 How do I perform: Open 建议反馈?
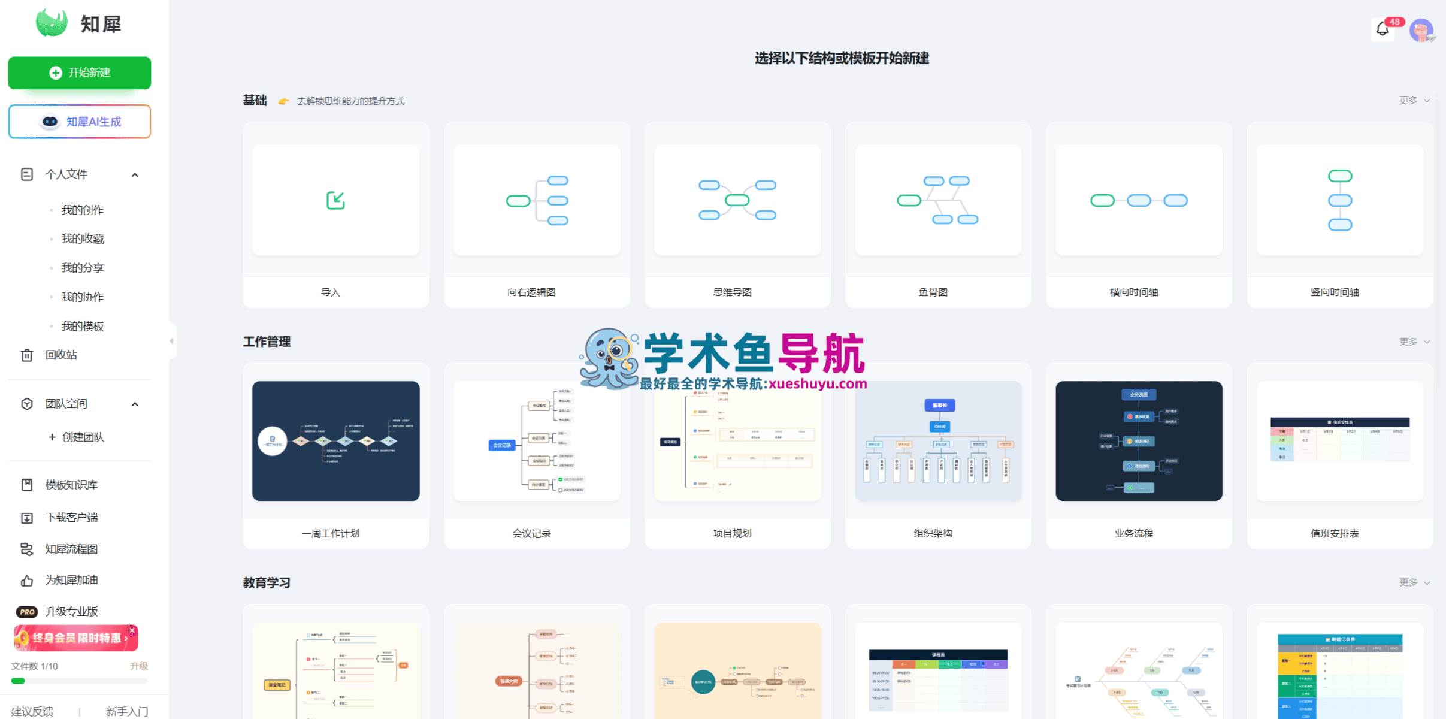(x=32, y=711)
